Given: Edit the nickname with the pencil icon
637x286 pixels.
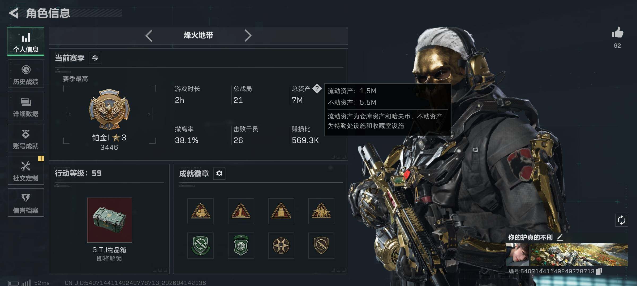Looking at the screenshot, I should [560, 237].
